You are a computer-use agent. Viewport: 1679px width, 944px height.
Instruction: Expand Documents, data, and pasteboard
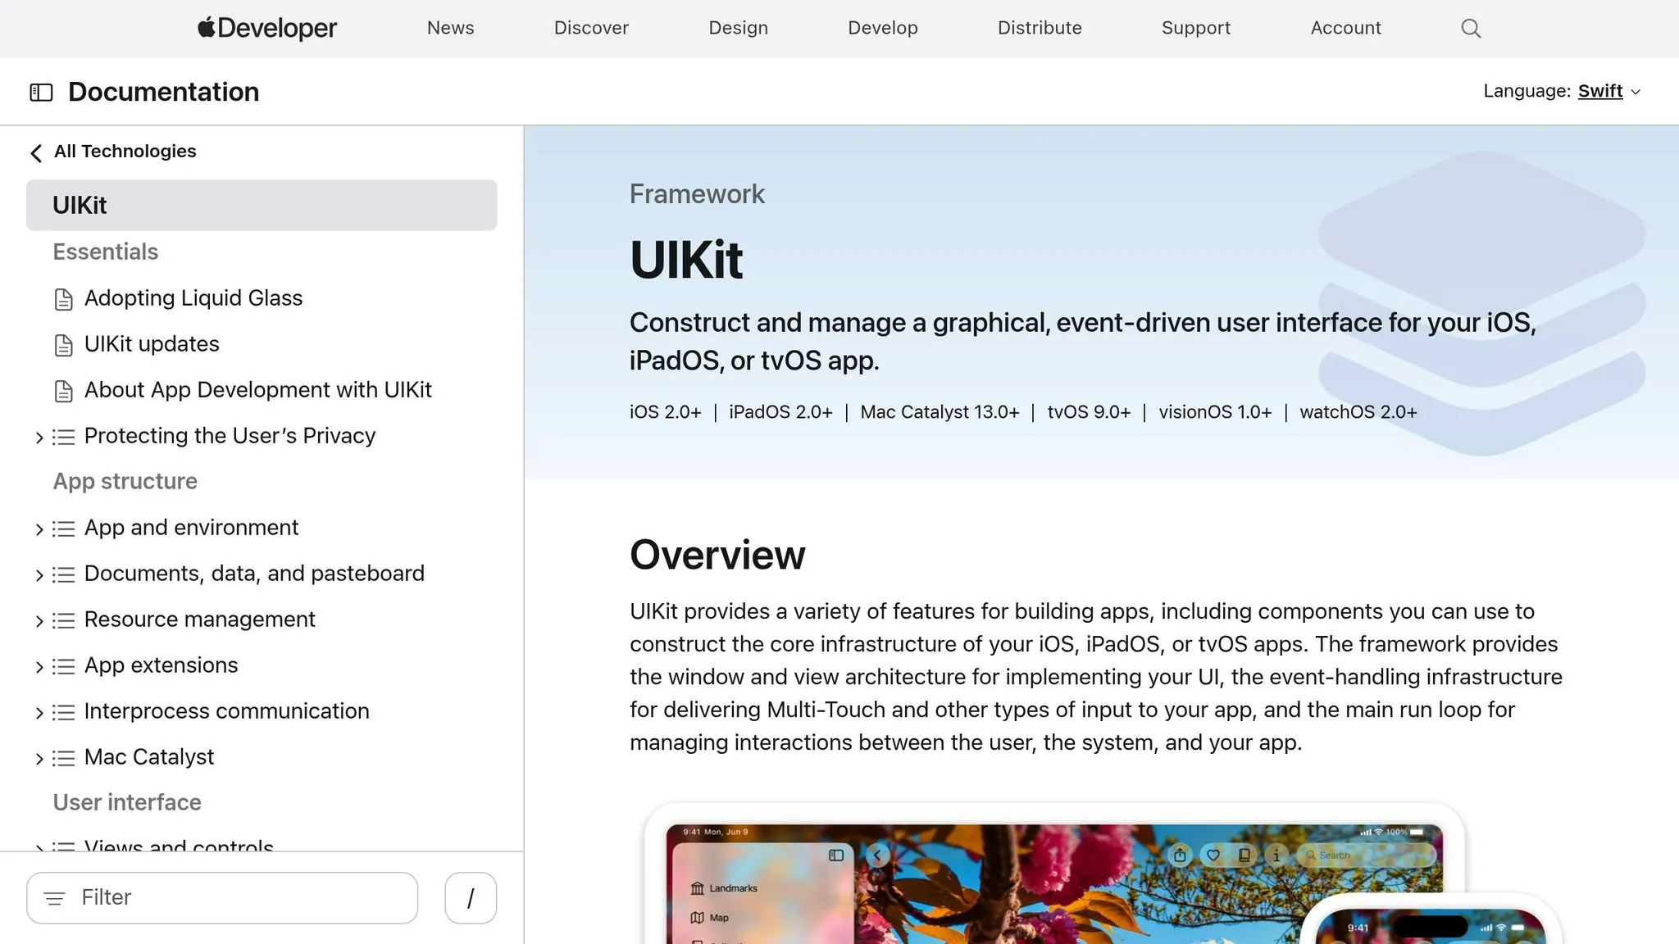(x=38, y=574)
